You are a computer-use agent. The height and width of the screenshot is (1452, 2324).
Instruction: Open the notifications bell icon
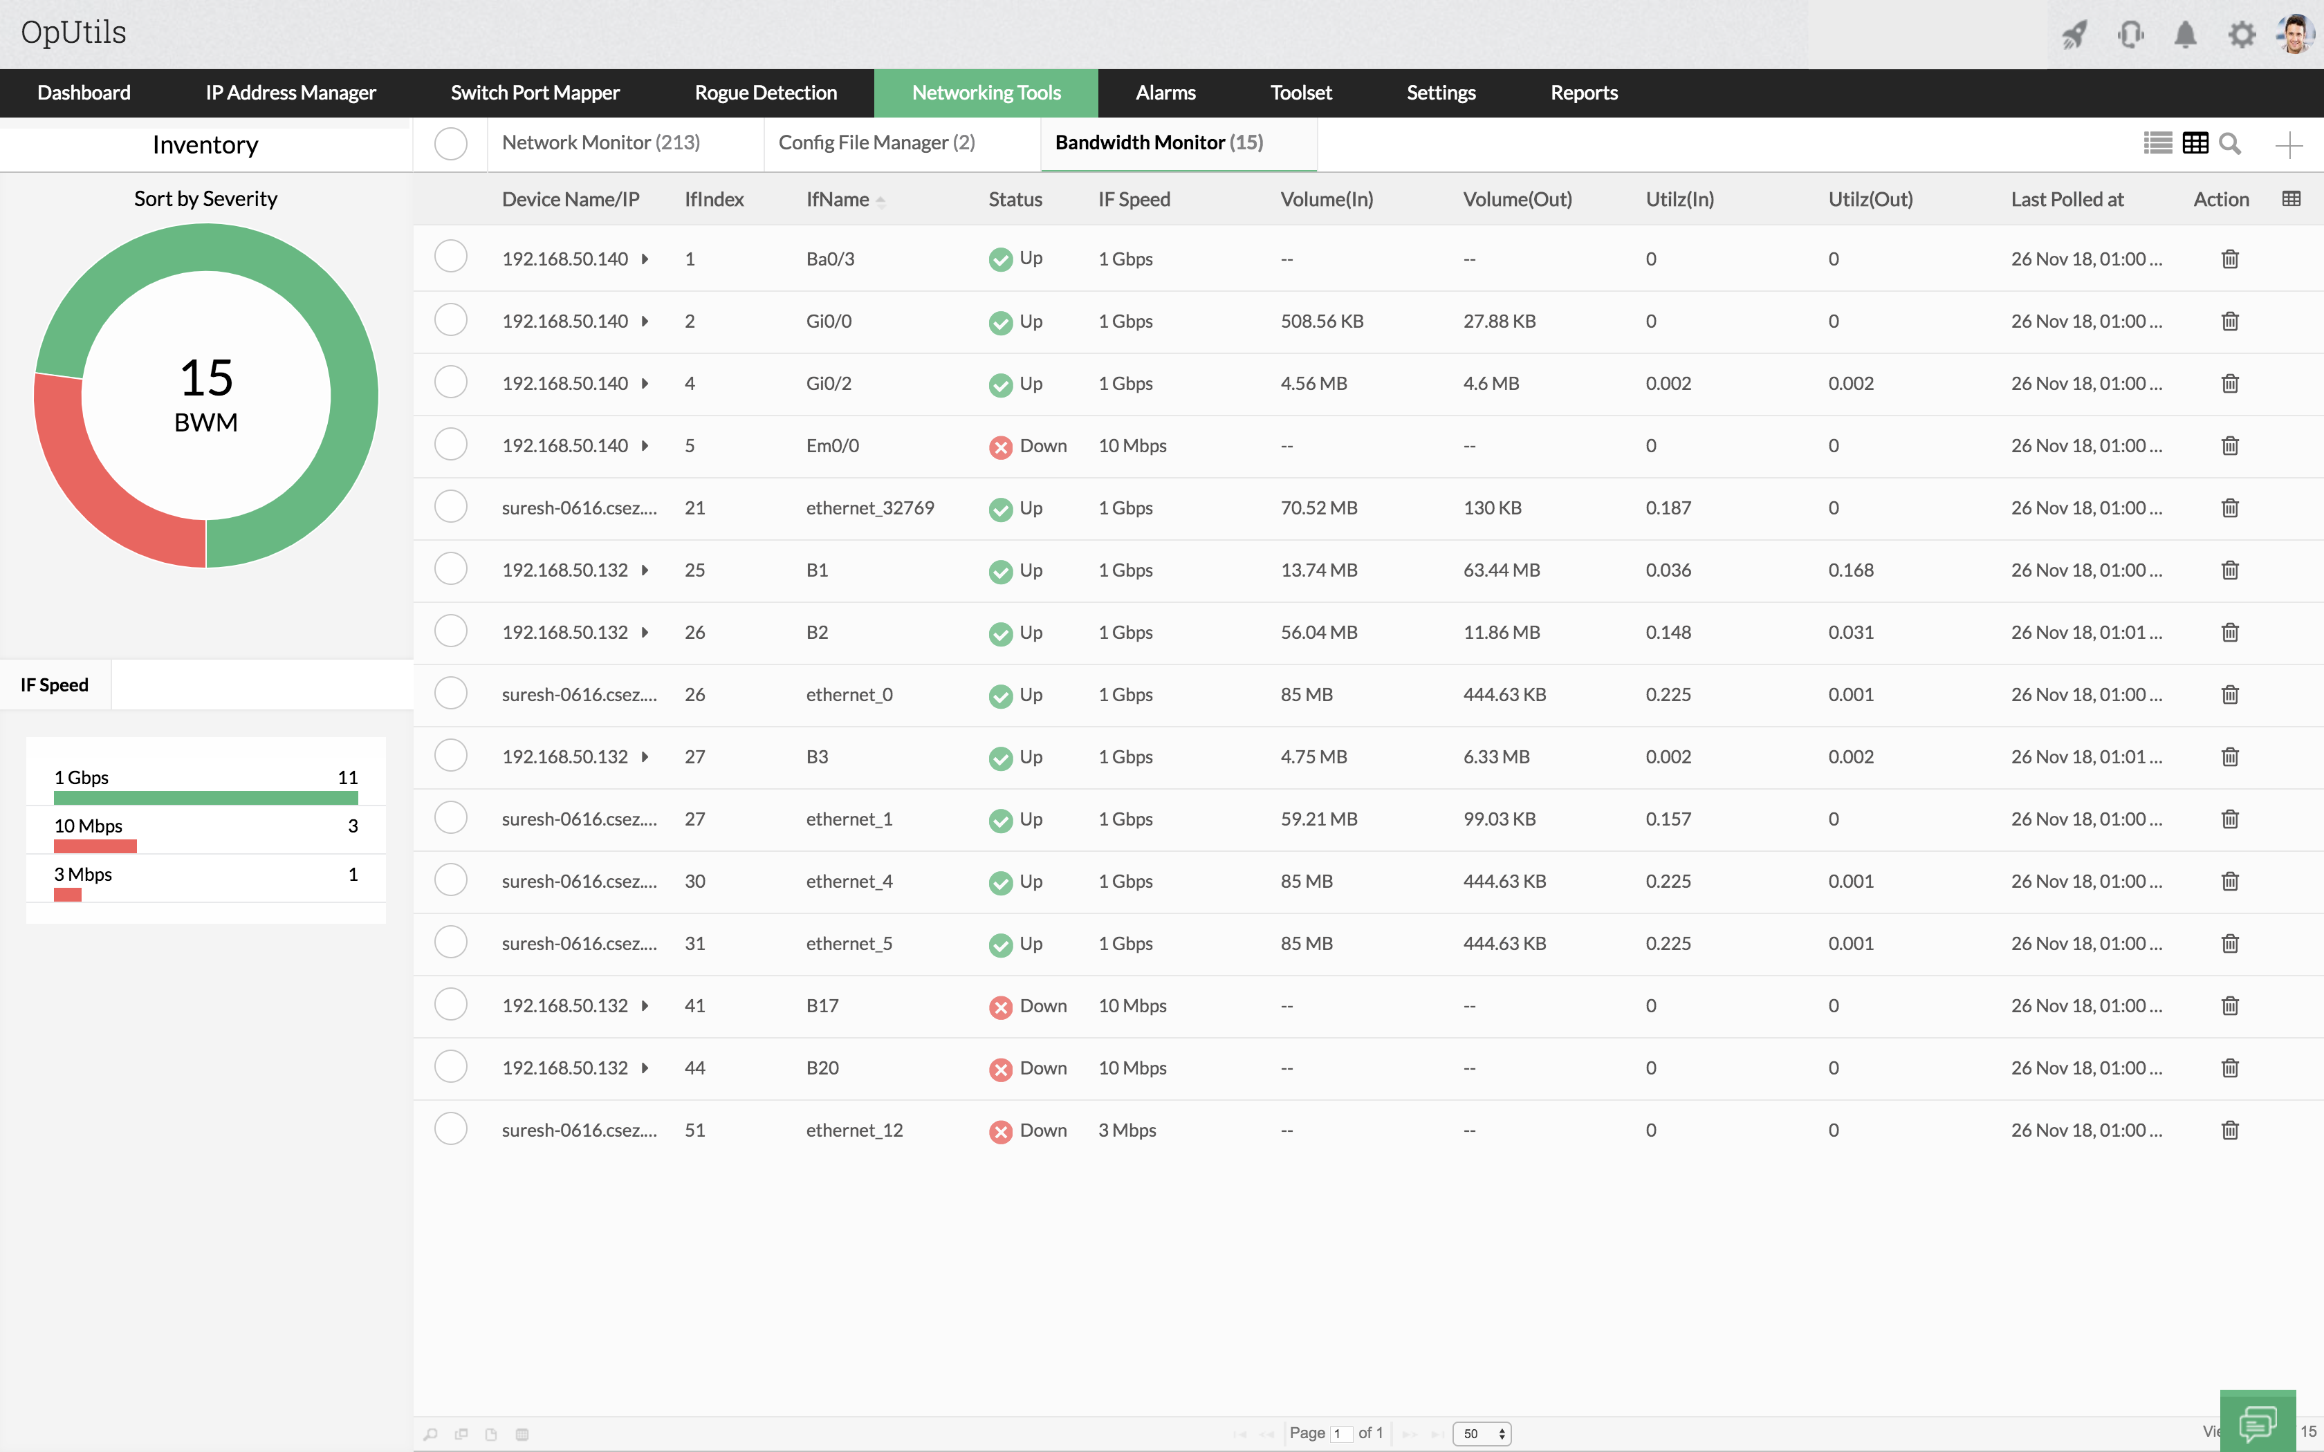pos(2186,35)
